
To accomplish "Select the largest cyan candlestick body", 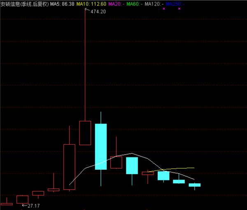I will (101, 147).
